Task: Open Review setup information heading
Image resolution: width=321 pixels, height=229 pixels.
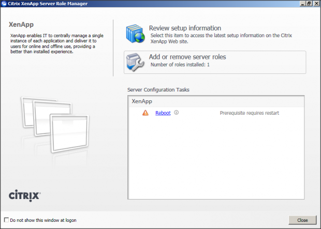Action: point(185,28)
